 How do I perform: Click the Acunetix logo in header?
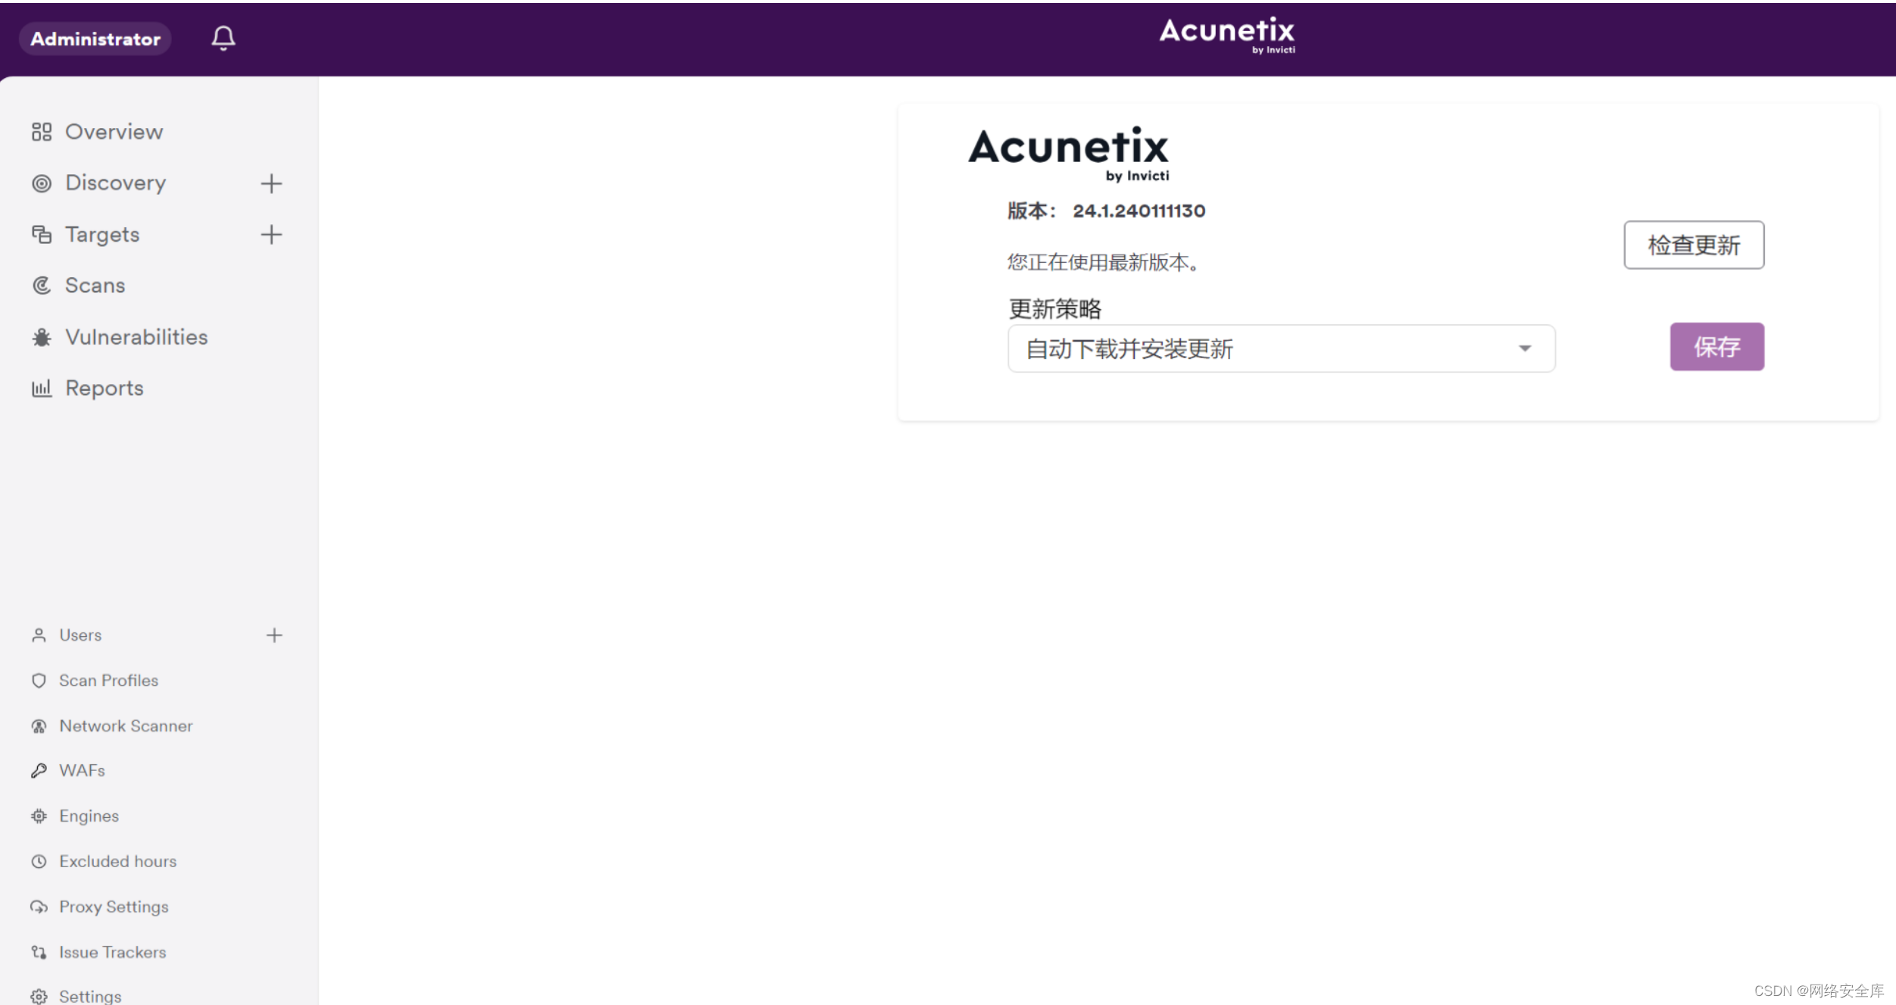(x=1227, y=35)
